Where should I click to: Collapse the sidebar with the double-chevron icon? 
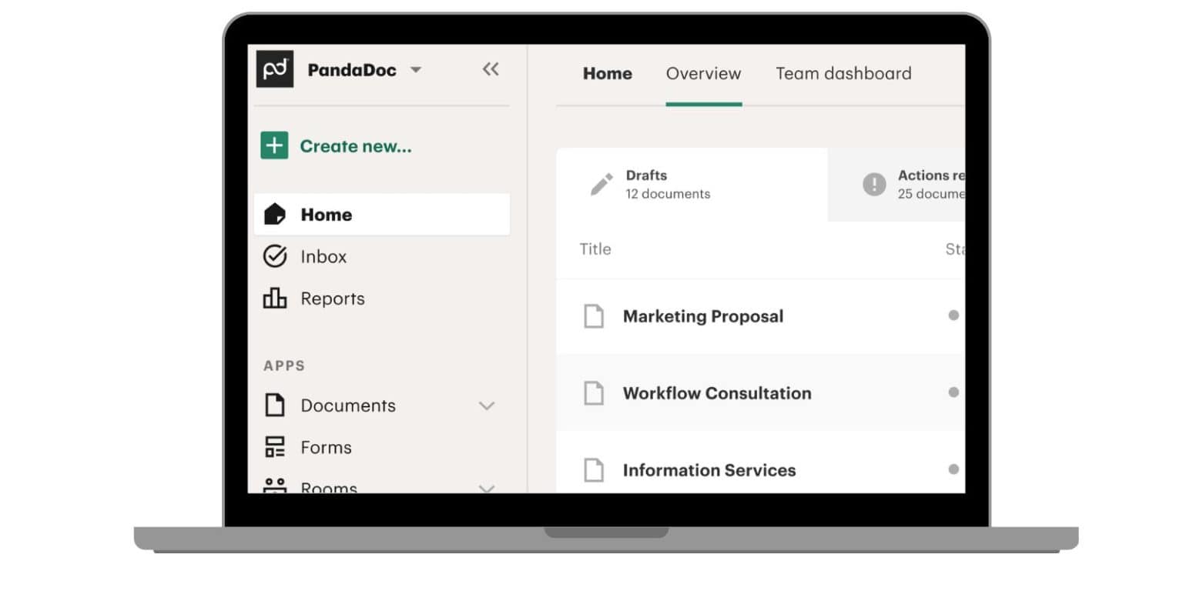[491, 68]
